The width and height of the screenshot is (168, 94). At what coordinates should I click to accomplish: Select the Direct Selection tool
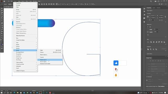click(x=2, y=9)
